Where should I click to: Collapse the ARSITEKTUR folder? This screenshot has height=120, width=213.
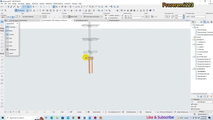click(x=193, y=40)
